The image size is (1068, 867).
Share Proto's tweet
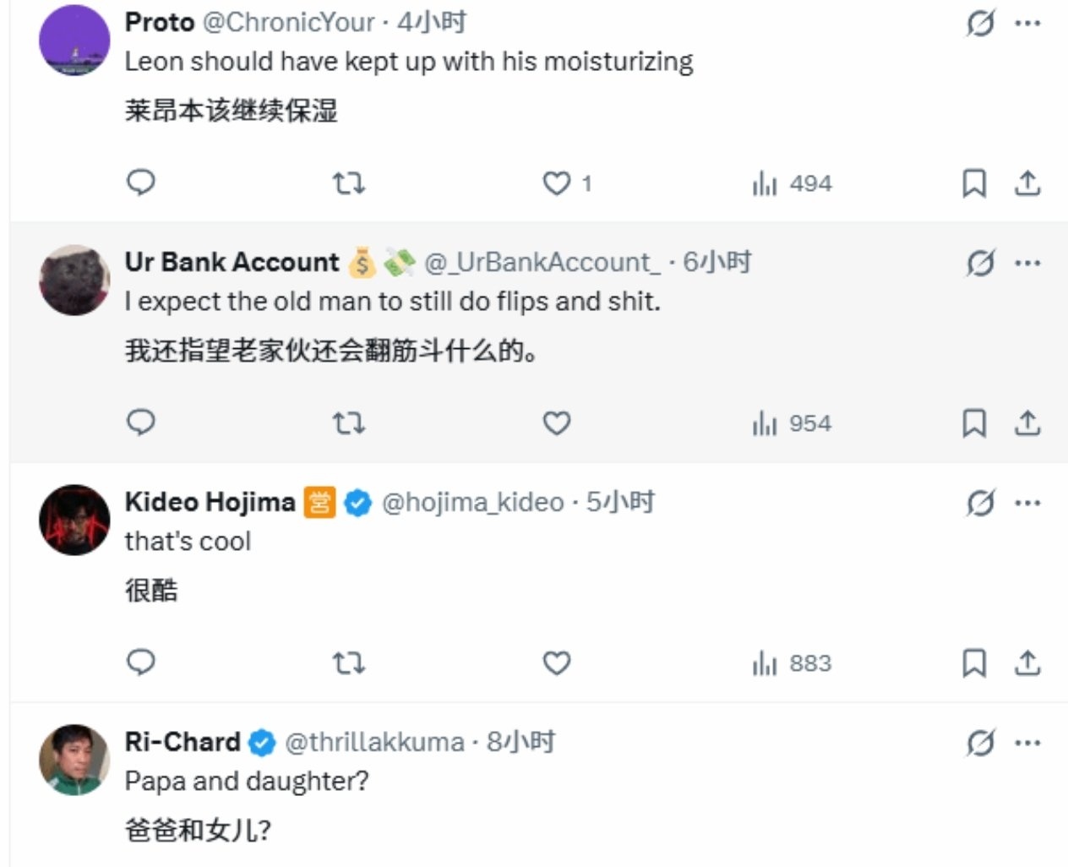pos(1027,183)
